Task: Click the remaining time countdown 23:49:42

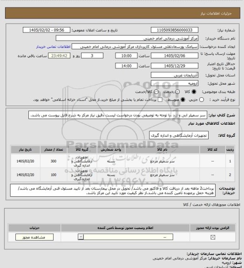Action: 59,56
